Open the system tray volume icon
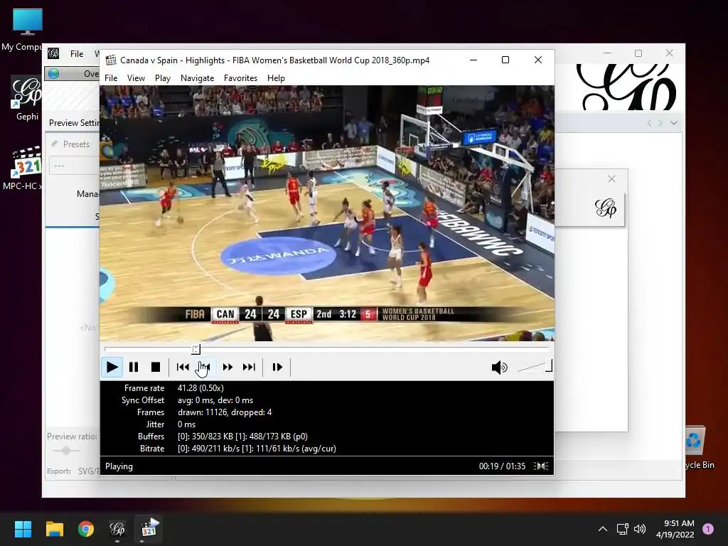728x546 pixels. point(640,529)
